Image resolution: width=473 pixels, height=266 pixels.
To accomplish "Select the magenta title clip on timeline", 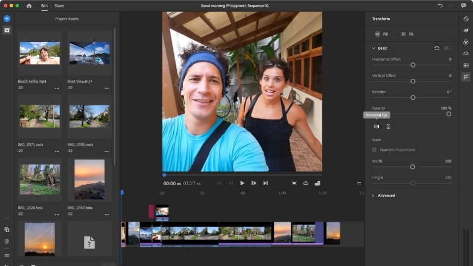I will 151,211.
